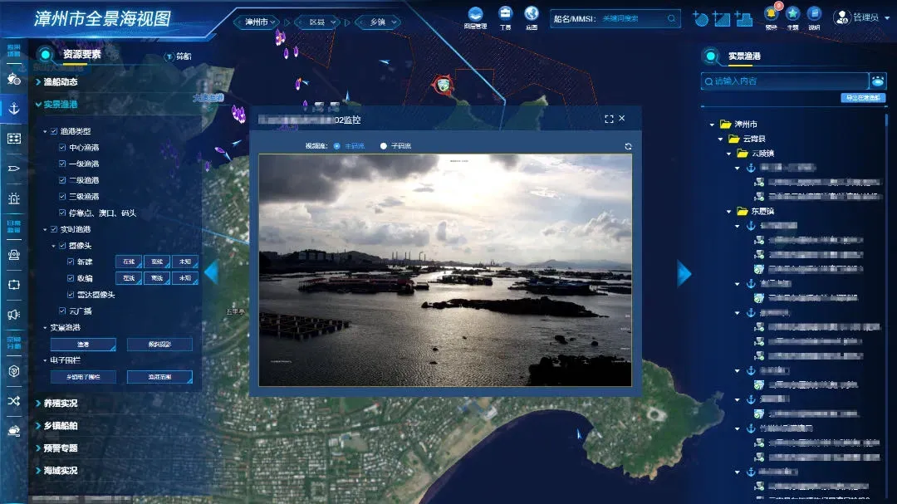Toggle the 雷达摄像头 checkbox

pyautogui.click(x=71, y=295)
